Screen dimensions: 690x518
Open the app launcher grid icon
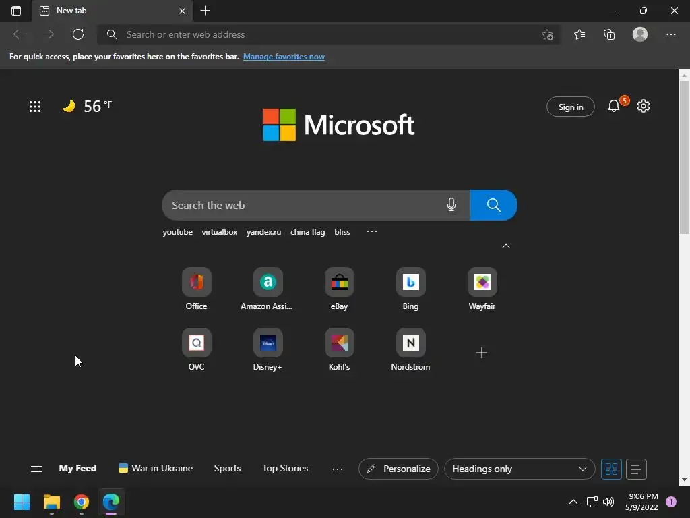click(x=35, y=106)
